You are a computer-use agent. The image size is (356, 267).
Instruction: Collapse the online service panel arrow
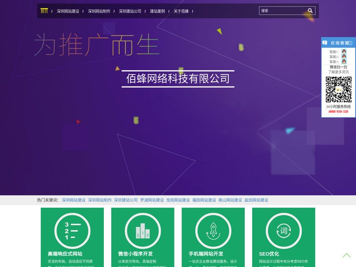pos(351,43)
